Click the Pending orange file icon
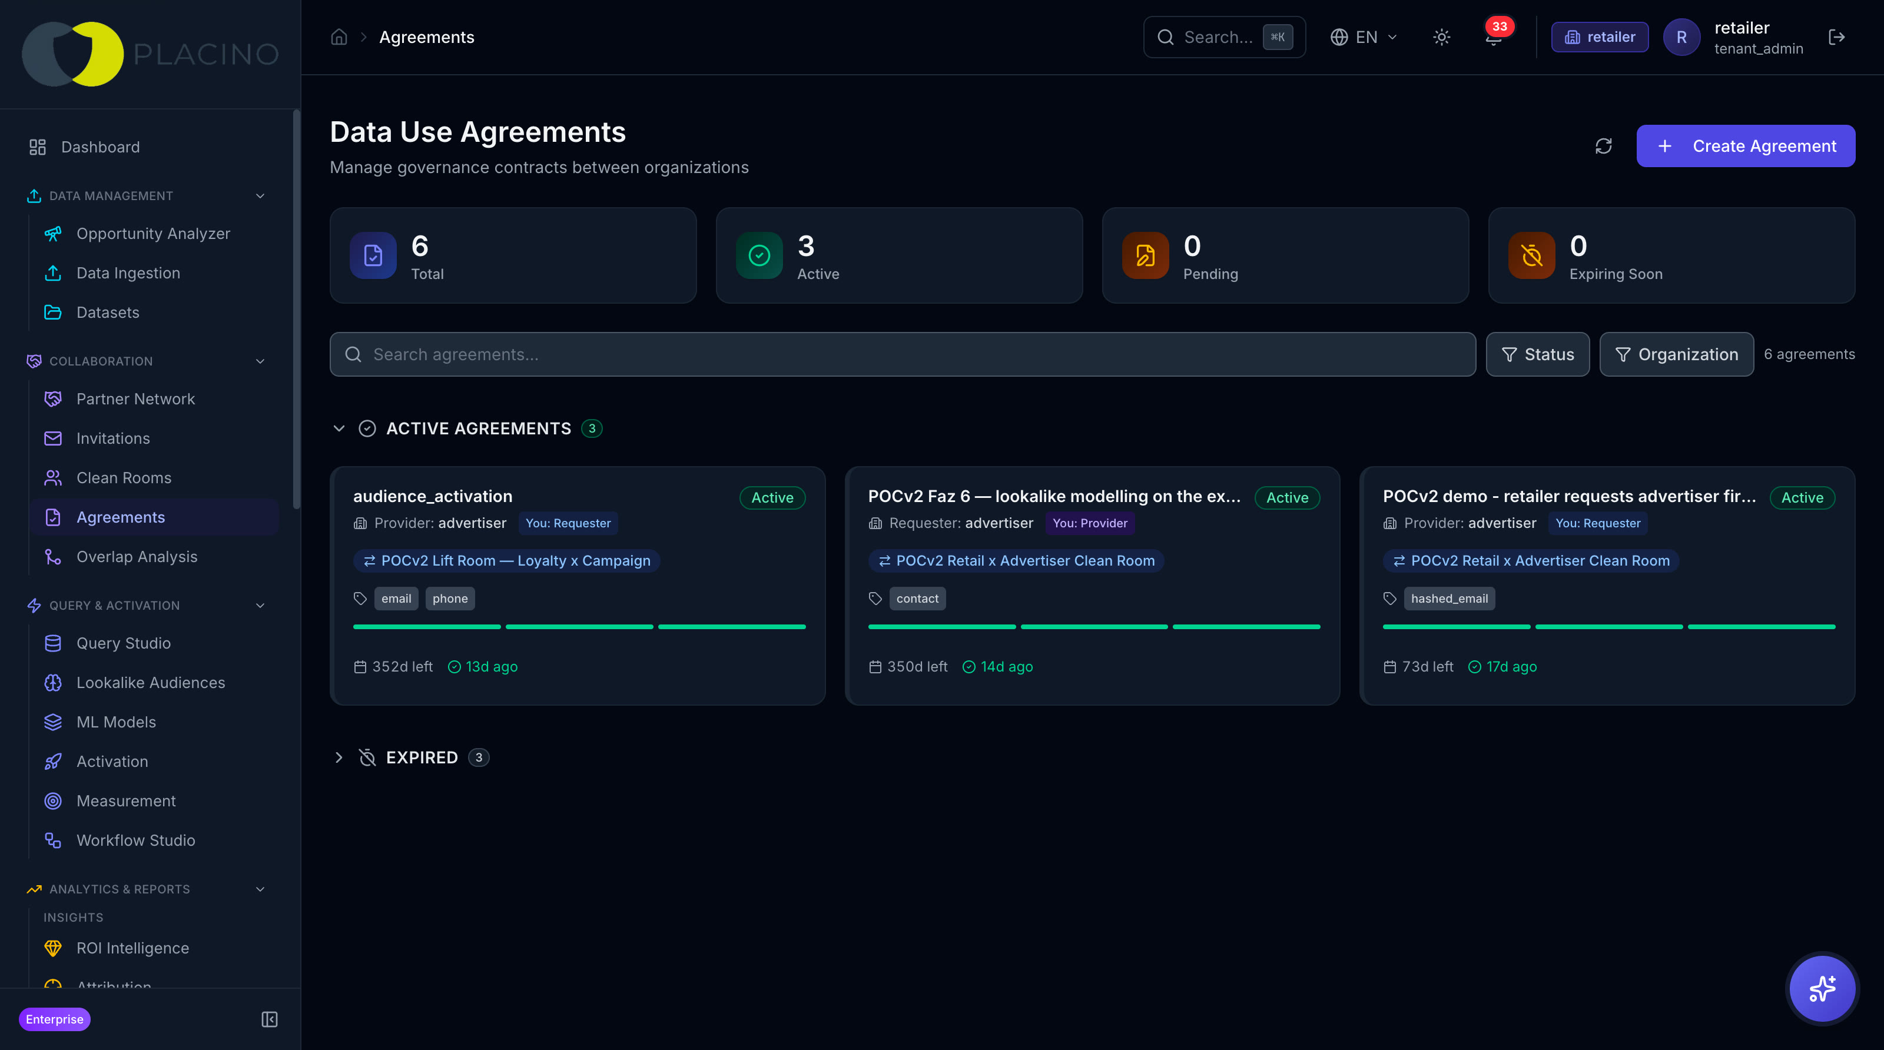Image resolution: width=1884 pixels, height=1050 pixels. (1145, 255)
